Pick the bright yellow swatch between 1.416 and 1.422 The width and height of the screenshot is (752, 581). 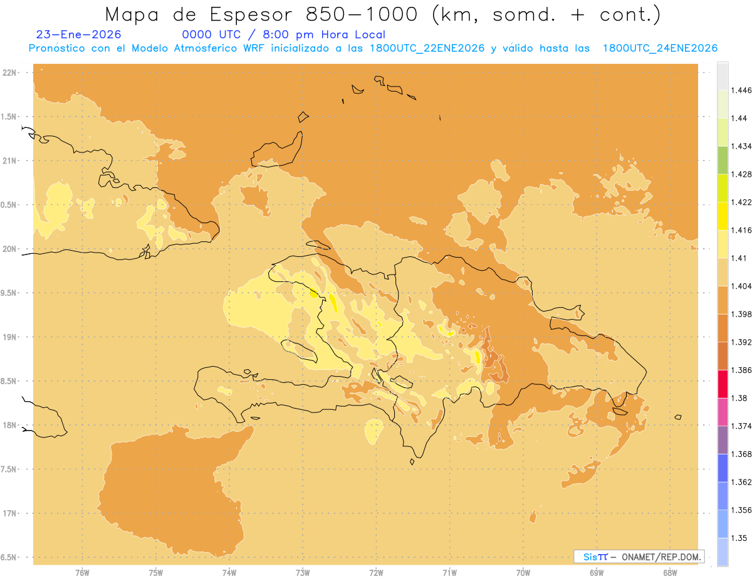(723, 216)
